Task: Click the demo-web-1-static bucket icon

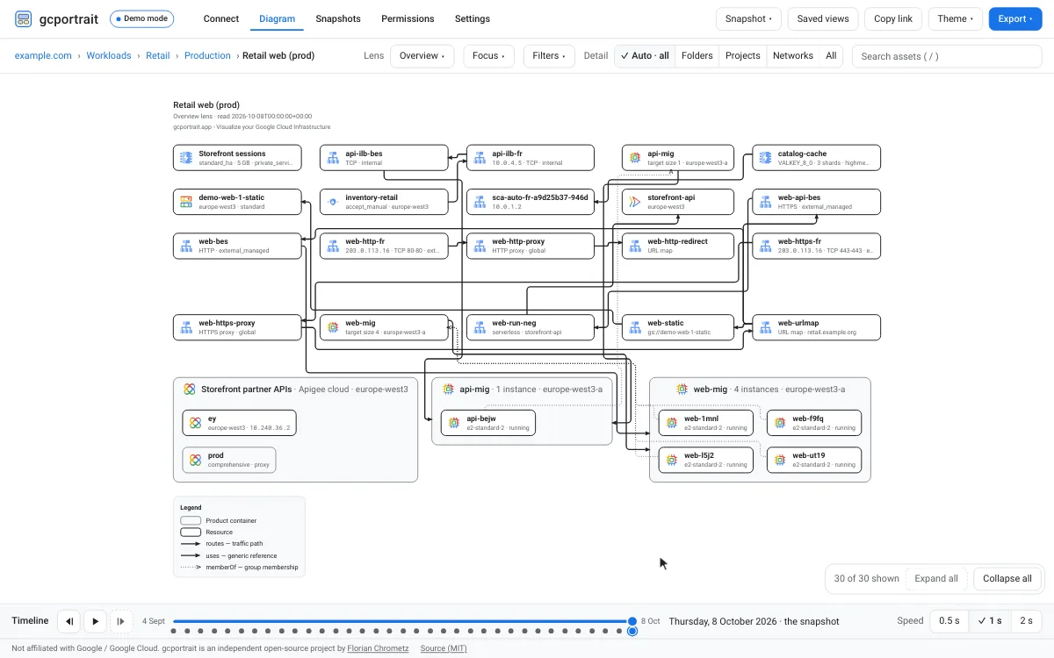Action: (x=186, y=202)
